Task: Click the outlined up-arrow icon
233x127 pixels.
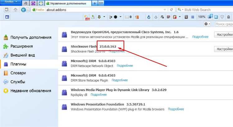Action: (x=156, y=17)
